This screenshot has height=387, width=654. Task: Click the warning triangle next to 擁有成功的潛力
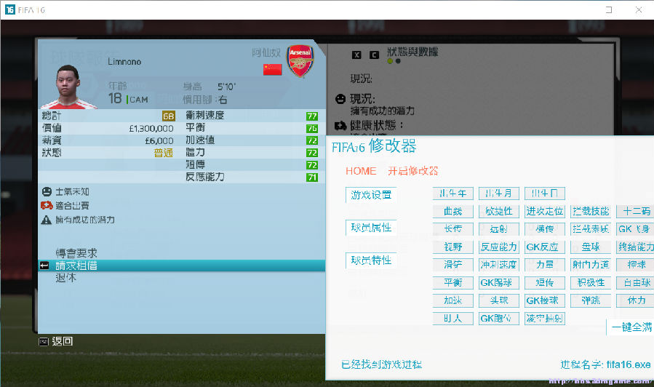(x=47, y=220)
